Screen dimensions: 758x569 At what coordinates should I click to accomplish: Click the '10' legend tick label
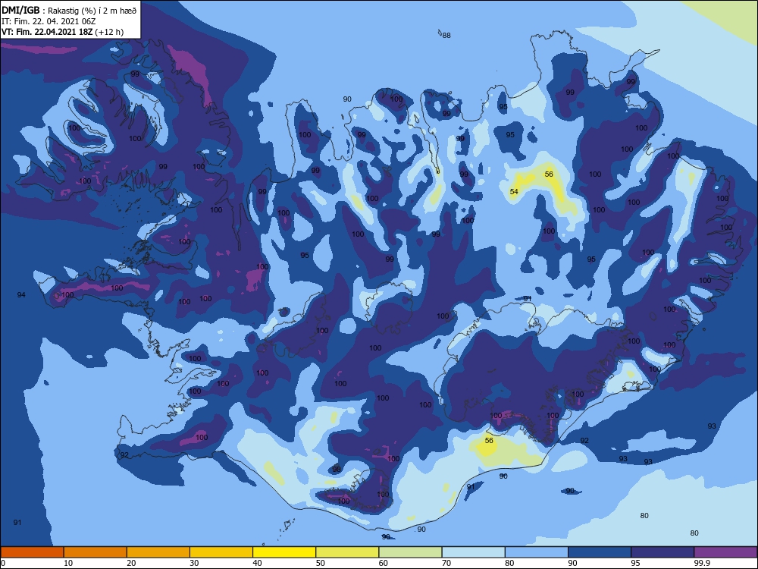tap(68, 563)
